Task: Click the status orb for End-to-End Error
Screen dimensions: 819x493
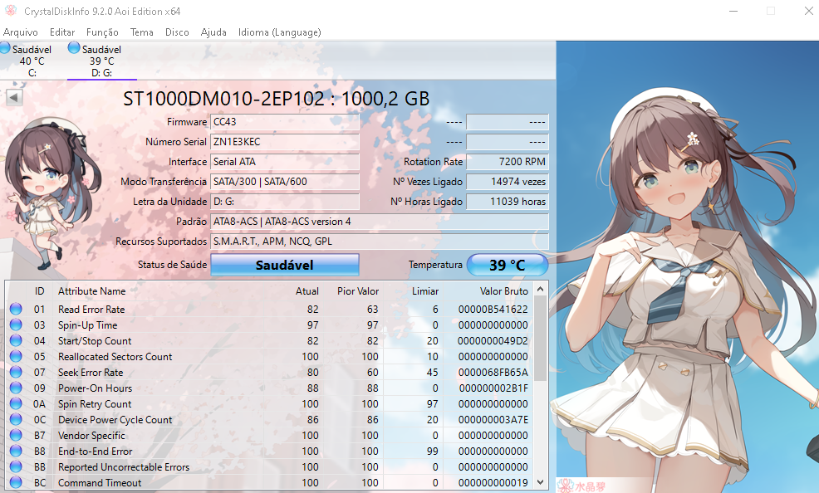Action: click(x=16, y=451)
